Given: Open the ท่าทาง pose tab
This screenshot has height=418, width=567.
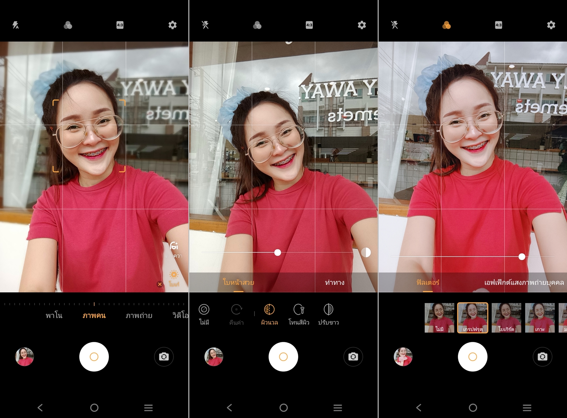Looking at the screenshot, I should click(335, 282).
